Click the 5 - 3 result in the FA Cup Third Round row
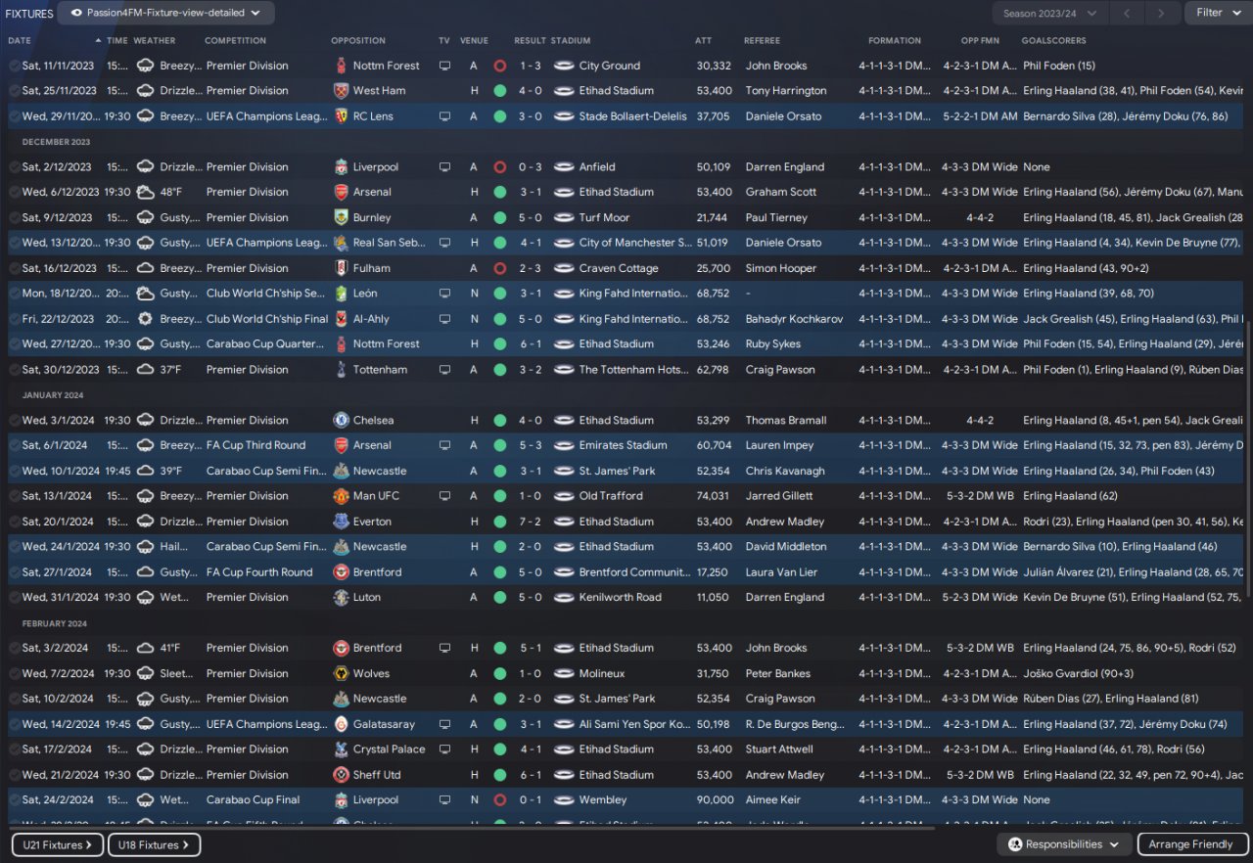This screenshot has width=1253, height=863. pos(529,445)
